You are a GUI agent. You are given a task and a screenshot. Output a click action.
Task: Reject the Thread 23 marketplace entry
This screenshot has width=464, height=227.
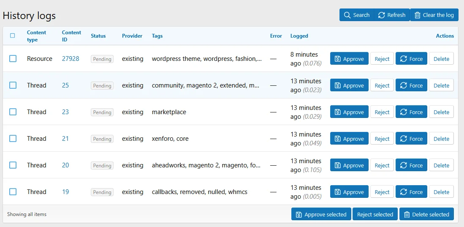click(x=382, y=112)
